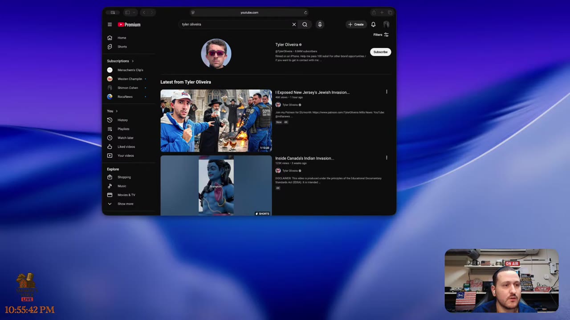The height and width of the screenshot is (320, 570).
Task: Show the Safari tab overview
Action: [390, 12]
